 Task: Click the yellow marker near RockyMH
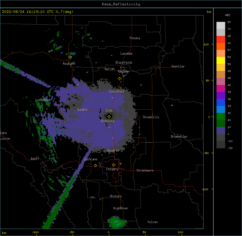pos(70,57)
